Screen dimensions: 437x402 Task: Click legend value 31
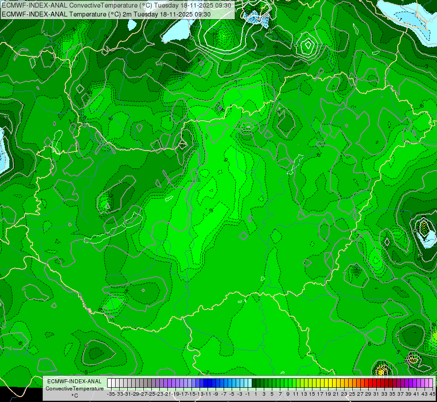coord(376,394)
